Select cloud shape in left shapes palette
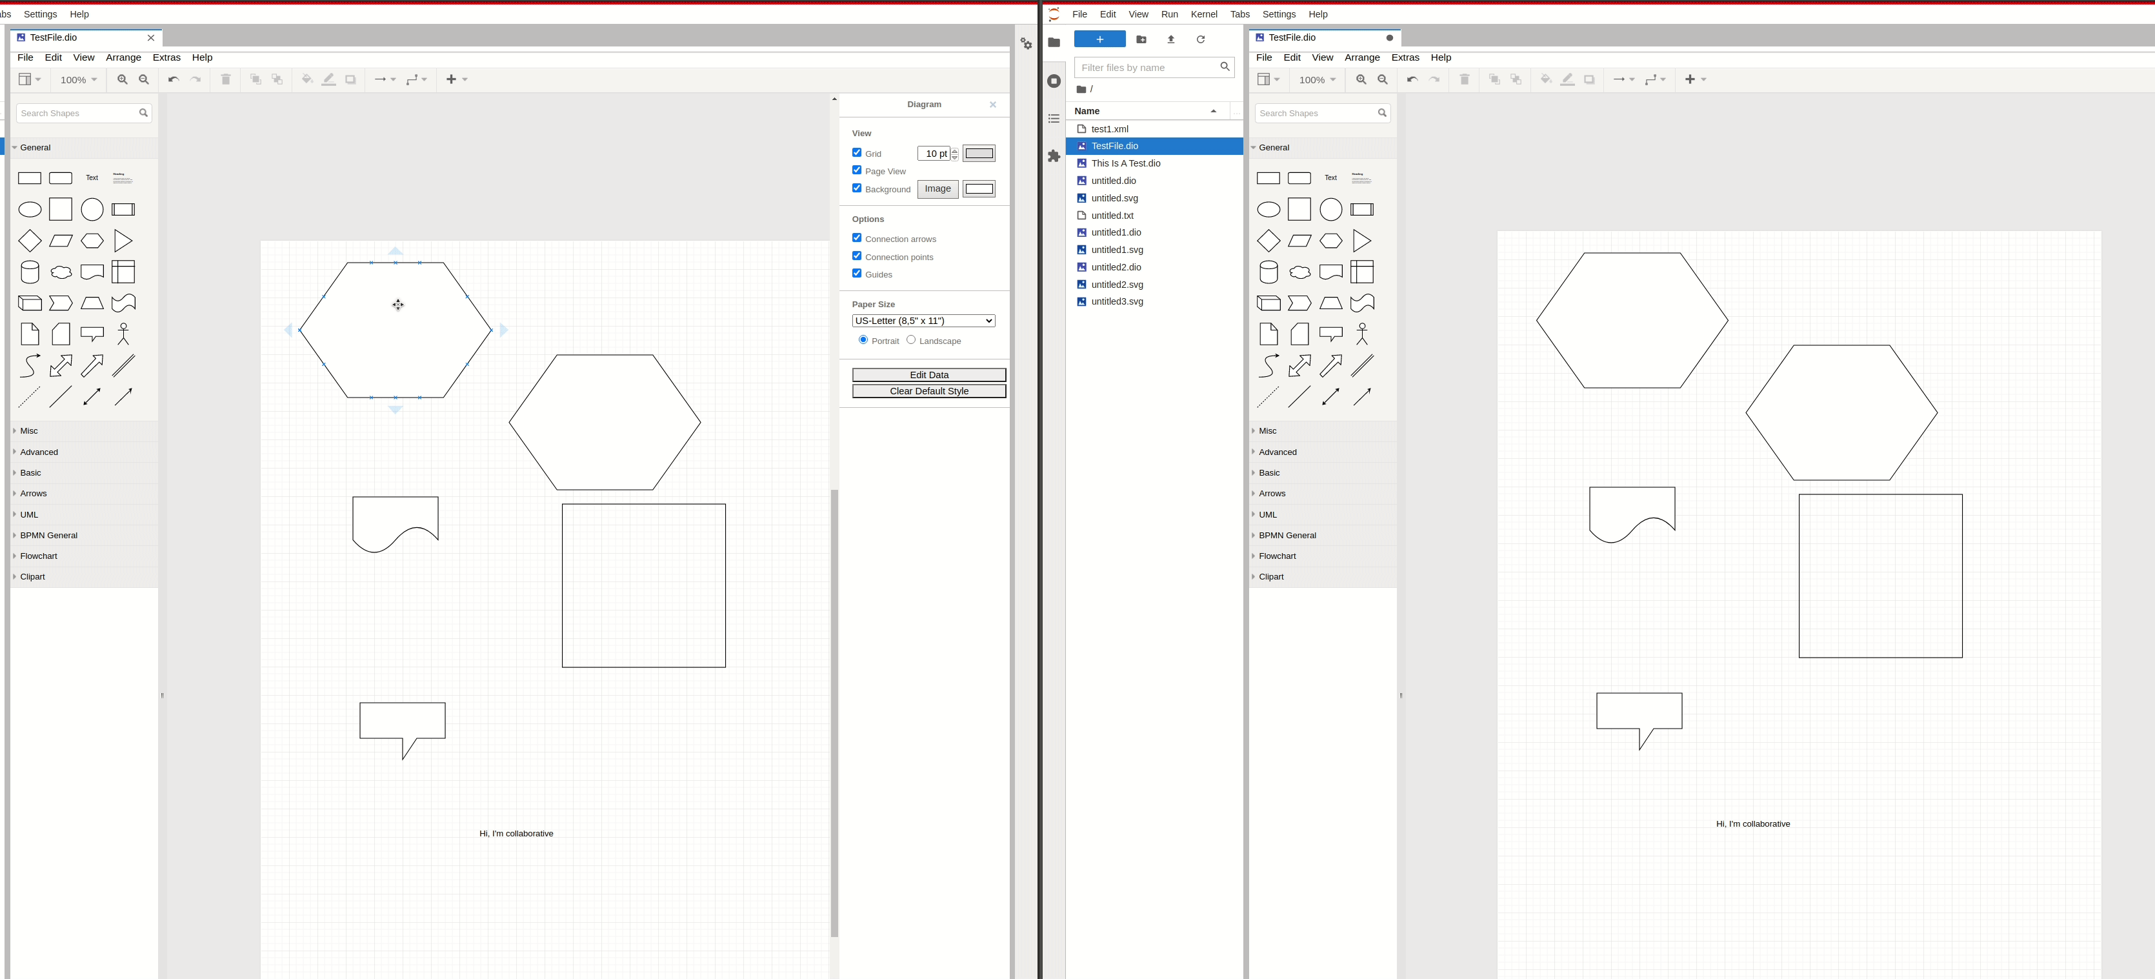The width and height of the screenshot is (2155, 979). pyautogui.click(x=61, y=272)
